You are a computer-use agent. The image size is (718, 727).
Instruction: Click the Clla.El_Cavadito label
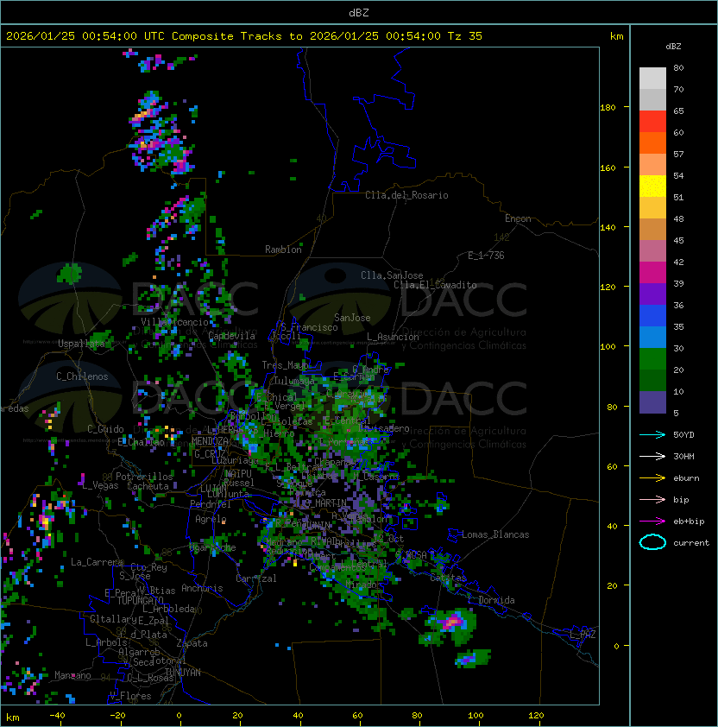pos(435,285)
